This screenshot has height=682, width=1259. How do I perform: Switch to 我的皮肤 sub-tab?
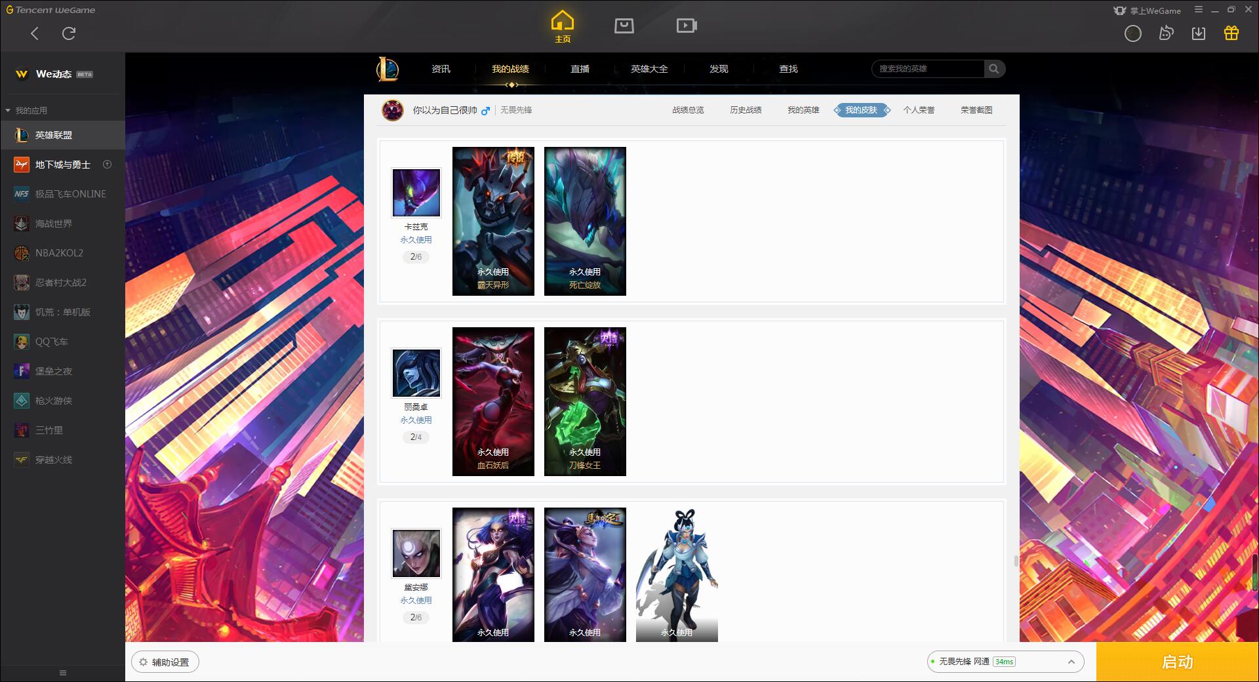pos(861,110)
